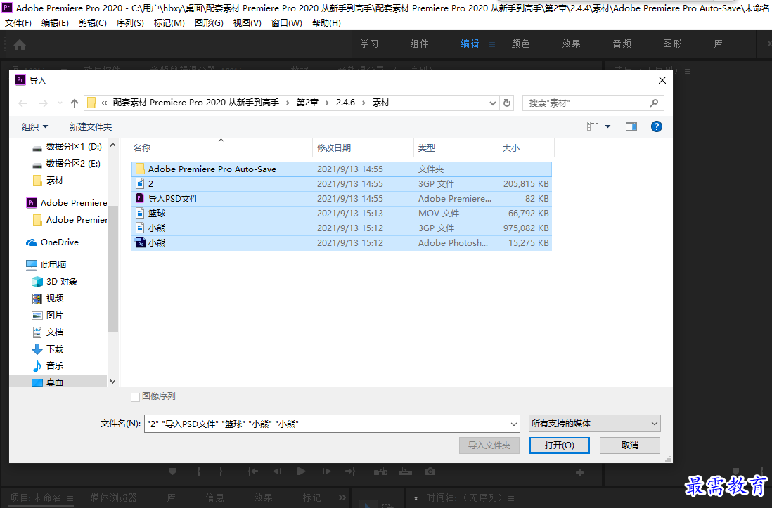
Task: Close the 导入 dialog
Action: tap(662, 80)
